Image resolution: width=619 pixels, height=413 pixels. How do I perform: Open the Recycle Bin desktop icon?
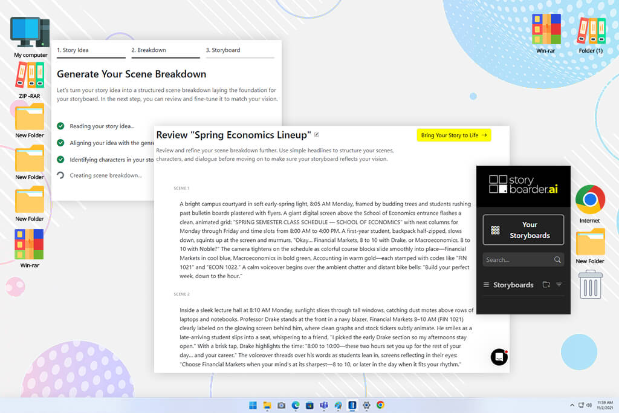591,284
